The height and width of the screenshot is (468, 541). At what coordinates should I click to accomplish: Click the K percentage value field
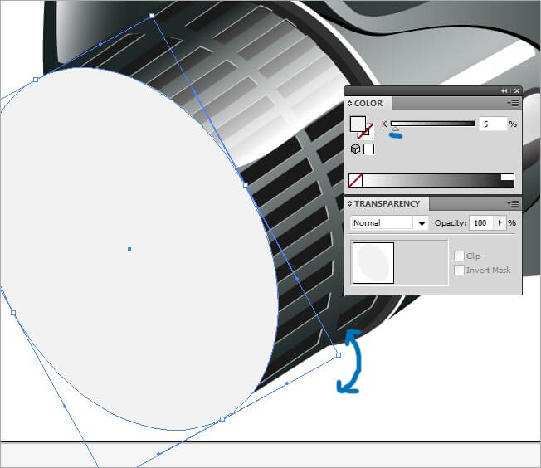(492, 124)
